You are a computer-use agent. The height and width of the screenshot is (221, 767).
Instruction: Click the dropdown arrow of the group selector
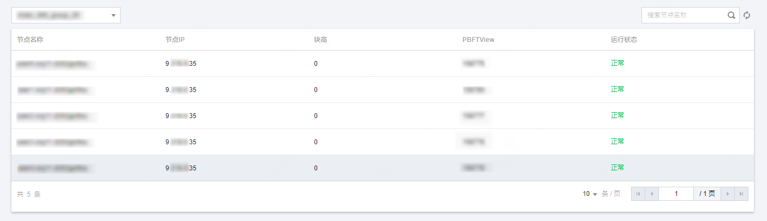[x=114, y=15]
